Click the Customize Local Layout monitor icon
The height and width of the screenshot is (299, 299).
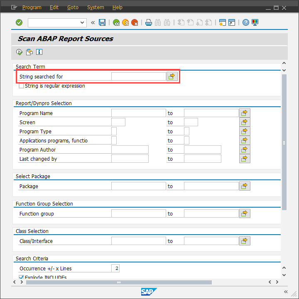tap(255, 22)
